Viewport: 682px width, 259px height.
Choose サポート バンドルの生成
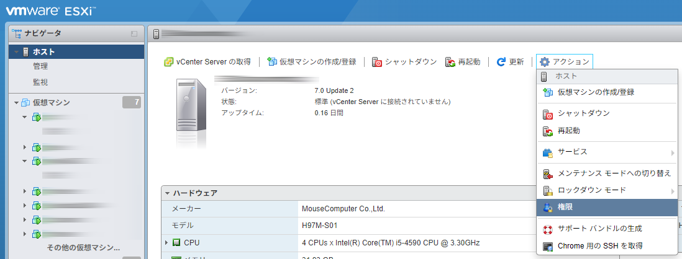click(x=607, y=229)
